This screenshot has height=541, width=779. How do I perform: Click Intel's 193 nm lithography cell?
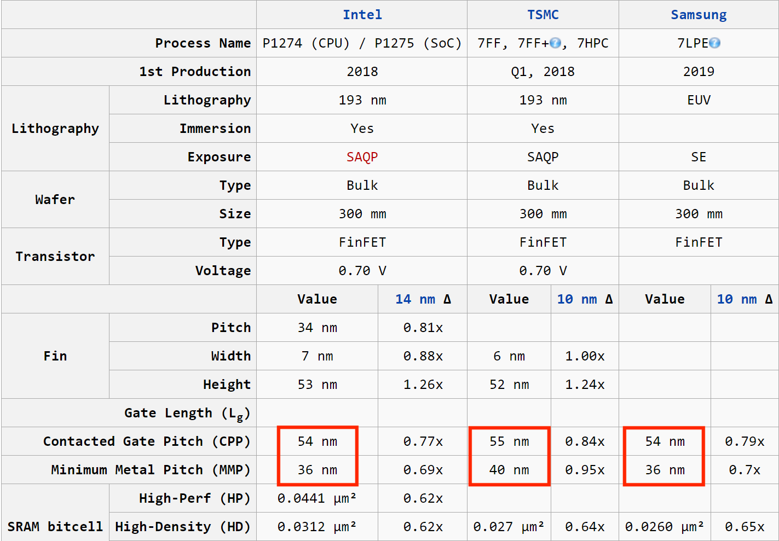(362, 100)
